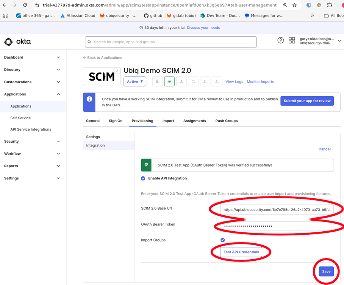Click the search magnifier icon in Okta search
The height and width of the screenshot is (285, 344).
click(89, 42)
